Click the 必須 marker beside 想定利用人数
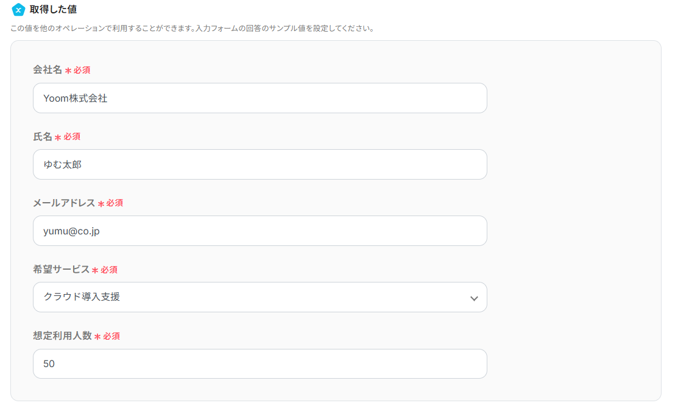The image size is (678, 414). [111, 336]
